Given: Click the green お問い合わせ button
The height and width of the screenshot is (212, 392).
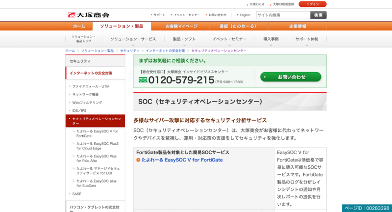Looking at the screenshot, I should click(x=291, y=77).
